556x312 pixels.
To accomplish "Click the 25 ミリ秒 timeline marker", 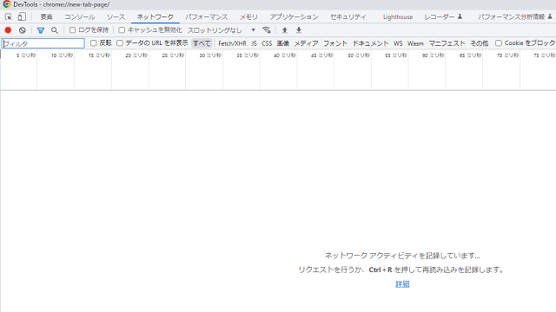I will pos(173,55).
